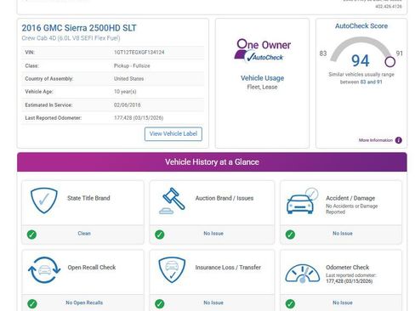
Task: Click the No Accidents or Damage Reported text
Action: tap(352, 209)
